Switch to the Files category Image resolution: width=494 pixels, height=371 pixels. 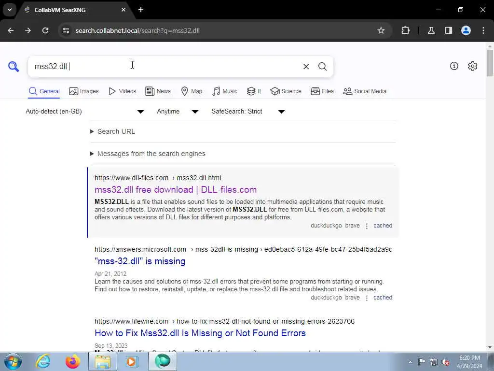tap(322, 91)
